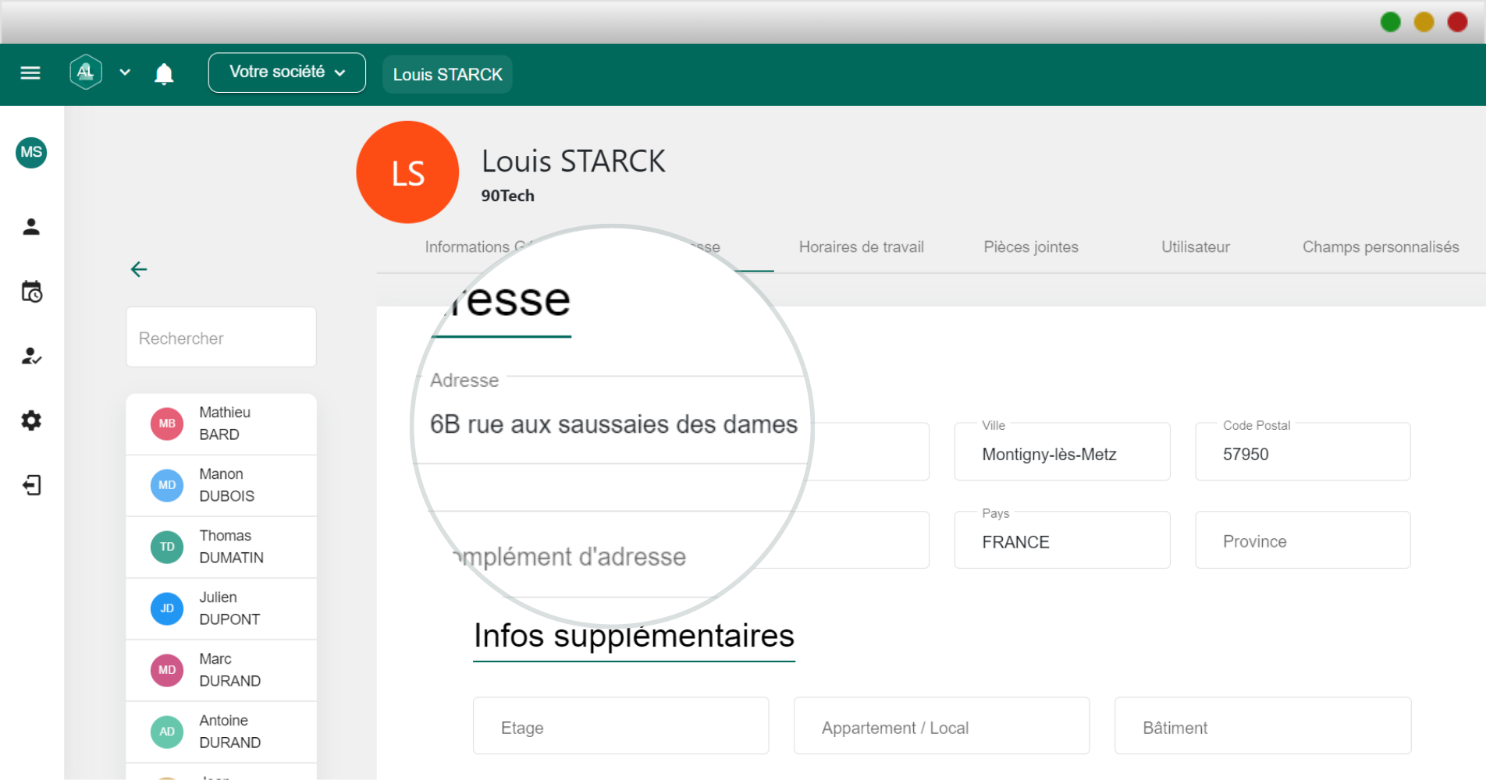Viewport: 1486px width, 780px height.
Task: Switch to the Champs personnalisés tab
Action: click(1381, 247)
